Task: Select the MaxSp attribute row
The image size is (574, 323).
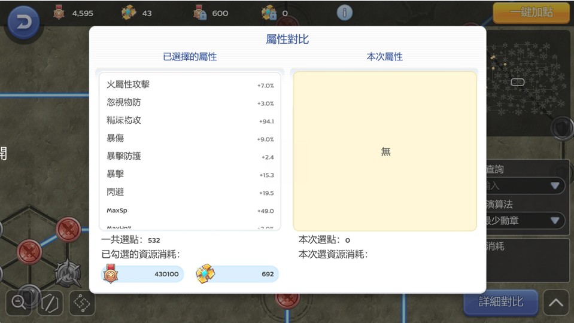Action: click(190, 211)
